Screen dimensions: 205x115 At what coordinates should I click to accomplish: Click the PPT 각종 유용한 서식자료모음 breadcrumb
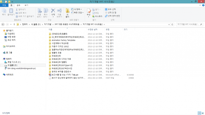(67, 24)
